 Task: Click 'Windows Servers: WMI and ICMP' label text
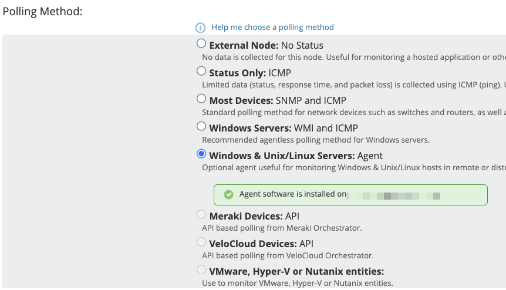[284, 128]
